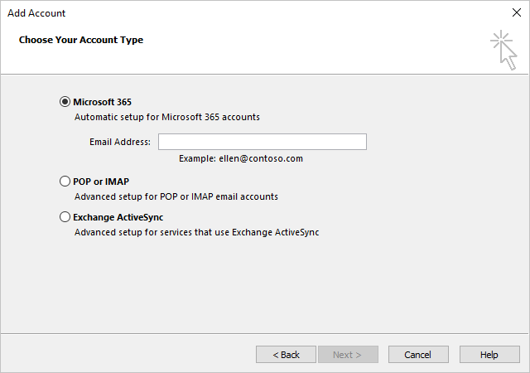This screenshot has height=373, width=530.
Task: Cancel the Add Account dialog
Action: (418, 355)
